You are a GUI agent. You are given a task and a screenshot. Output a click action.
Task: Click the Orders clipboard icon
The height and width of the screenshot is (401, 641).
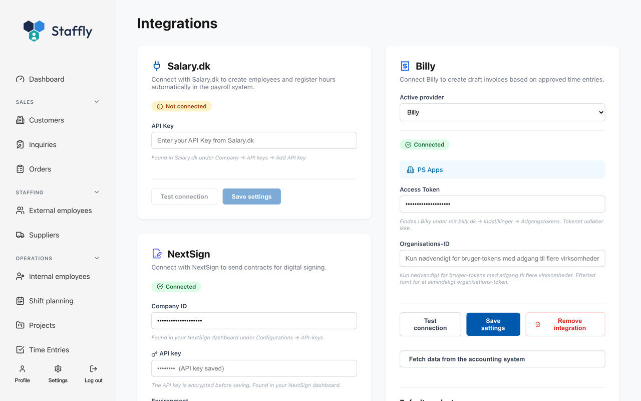coord(20,169)
